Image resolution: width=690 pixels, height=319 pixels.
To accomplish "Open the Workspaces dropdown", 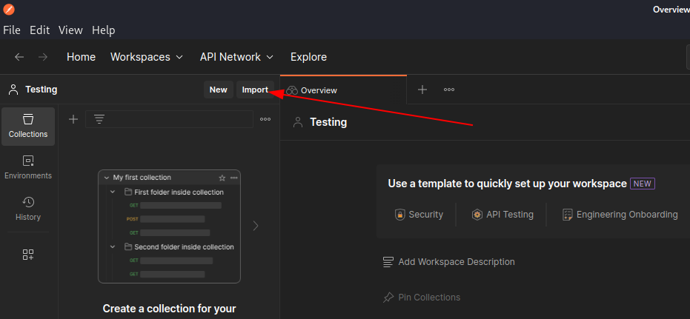I will coord(147,57).
